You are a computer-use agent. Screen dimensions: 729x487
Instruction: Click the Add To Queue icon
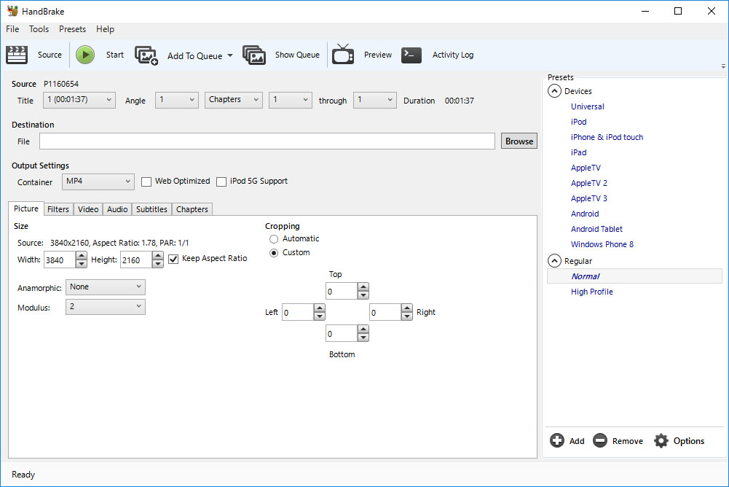point(146,55)
